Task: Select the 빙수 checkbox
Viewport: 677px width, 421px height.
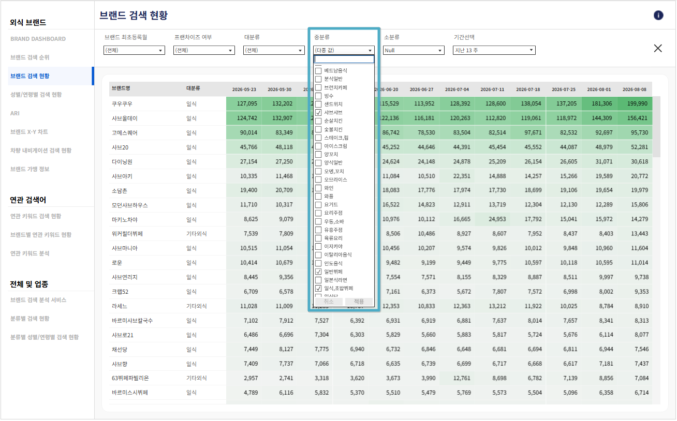Action: pyautogui.click(x=318, y=96)
